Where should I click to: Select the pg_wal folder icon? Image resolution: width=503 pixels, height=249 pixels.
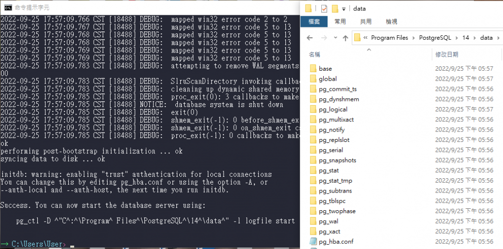(313, 221)
